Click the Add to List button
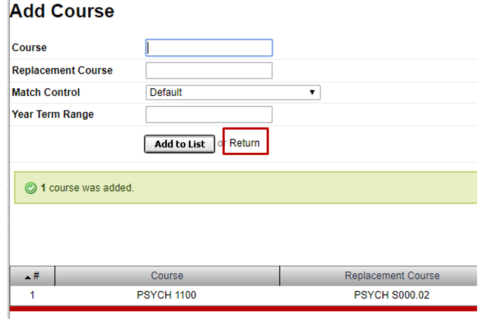 coord(180,144)
